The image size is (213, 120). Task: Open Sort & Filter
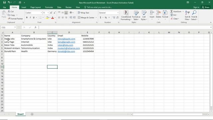187,15
